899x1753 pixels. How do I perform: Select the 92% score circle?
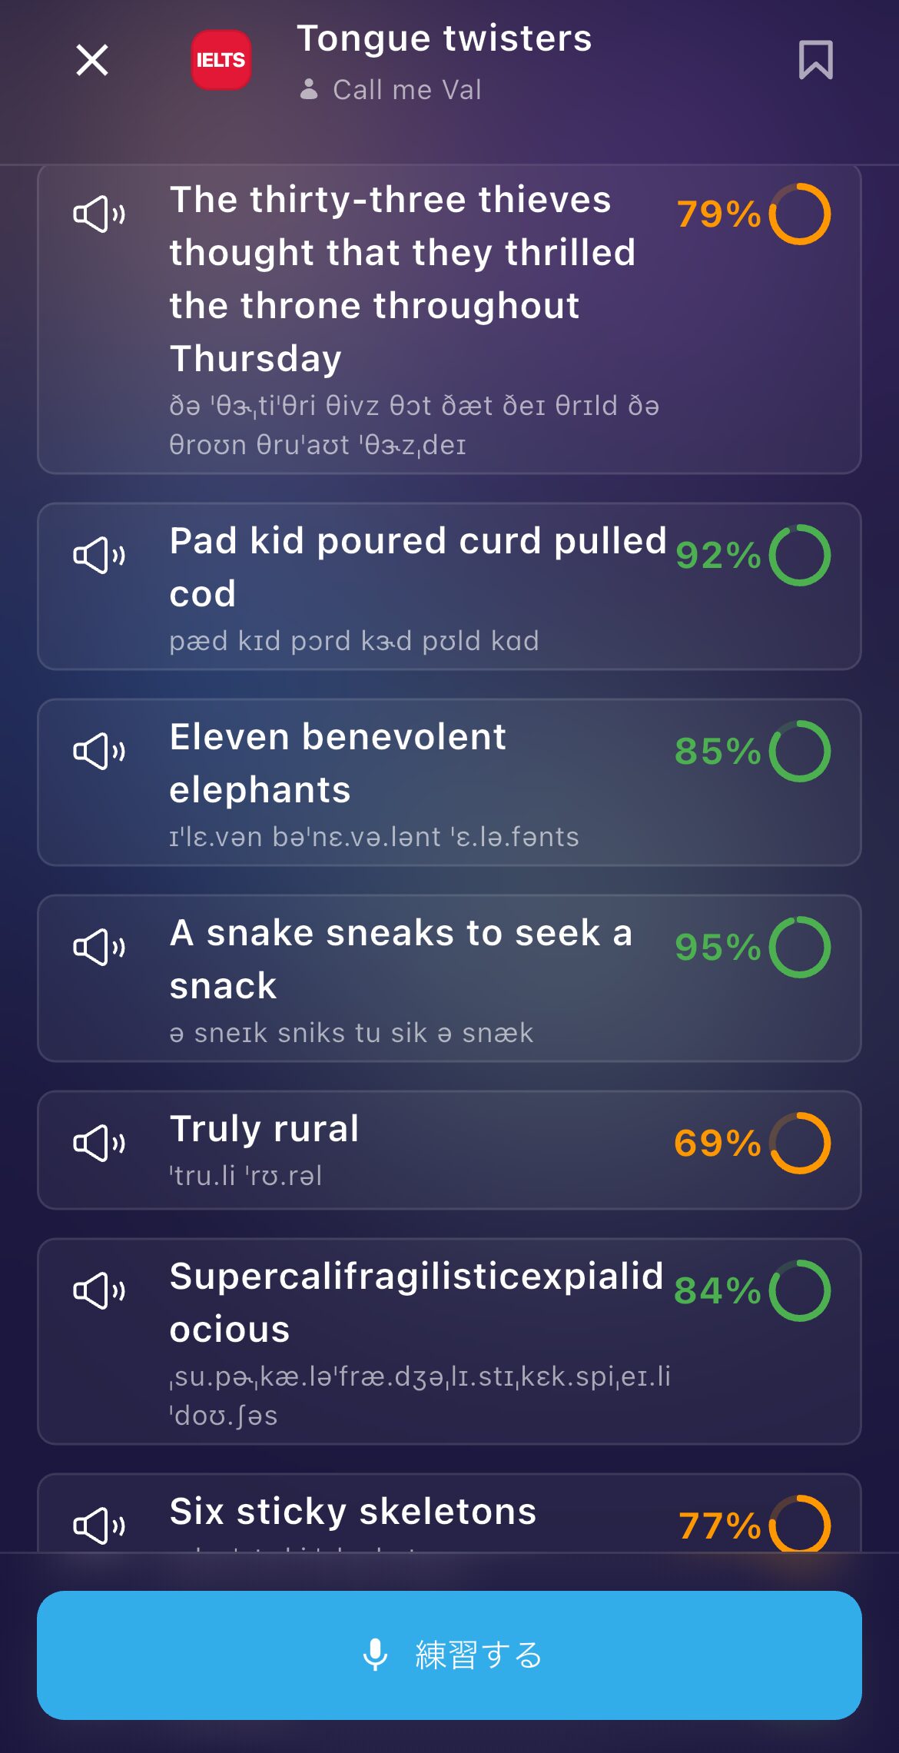(x=800, y=555)
